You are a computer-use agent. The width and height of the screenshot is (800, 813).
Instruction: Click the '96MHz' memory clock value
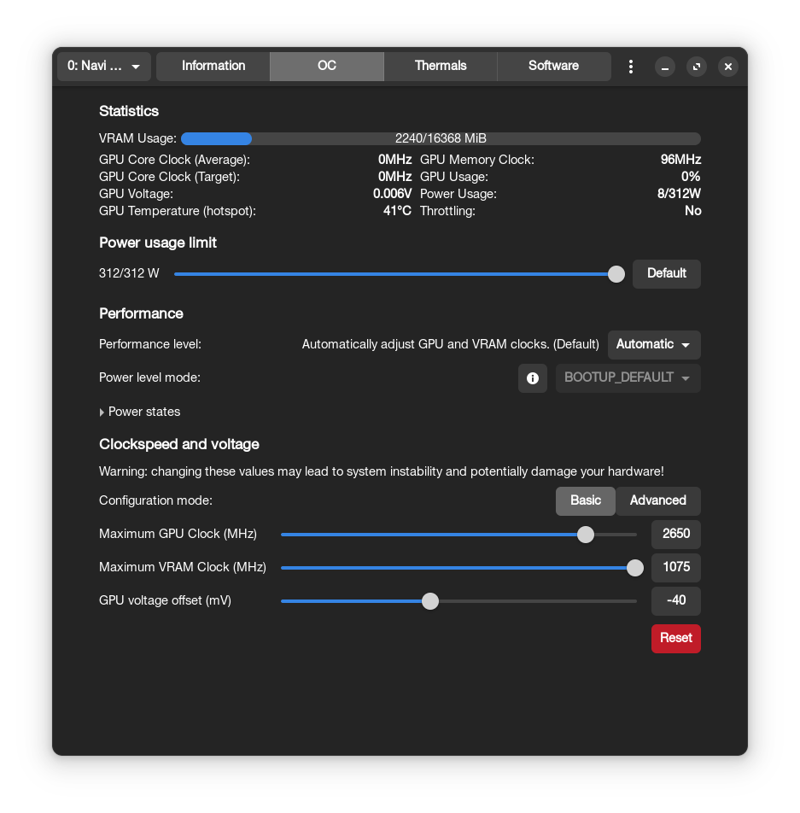click(x=680, y=160)
